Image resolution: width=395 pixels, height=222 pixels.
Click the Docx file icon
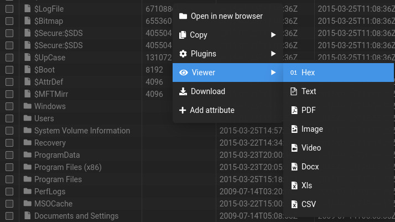point(294,167)
